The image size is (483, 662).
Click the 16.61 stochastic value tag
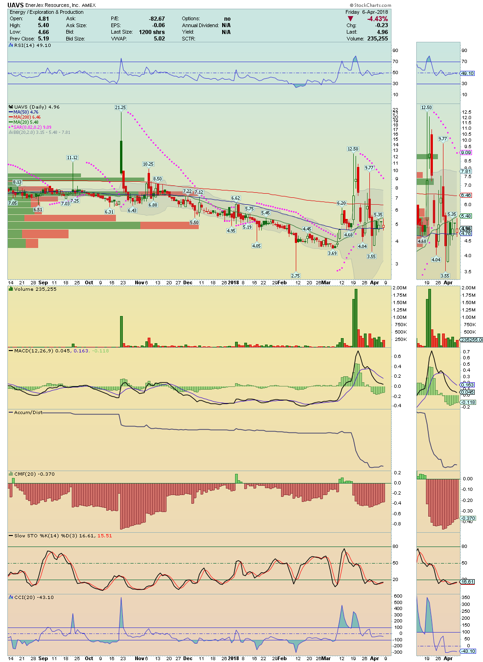point(467,582)
